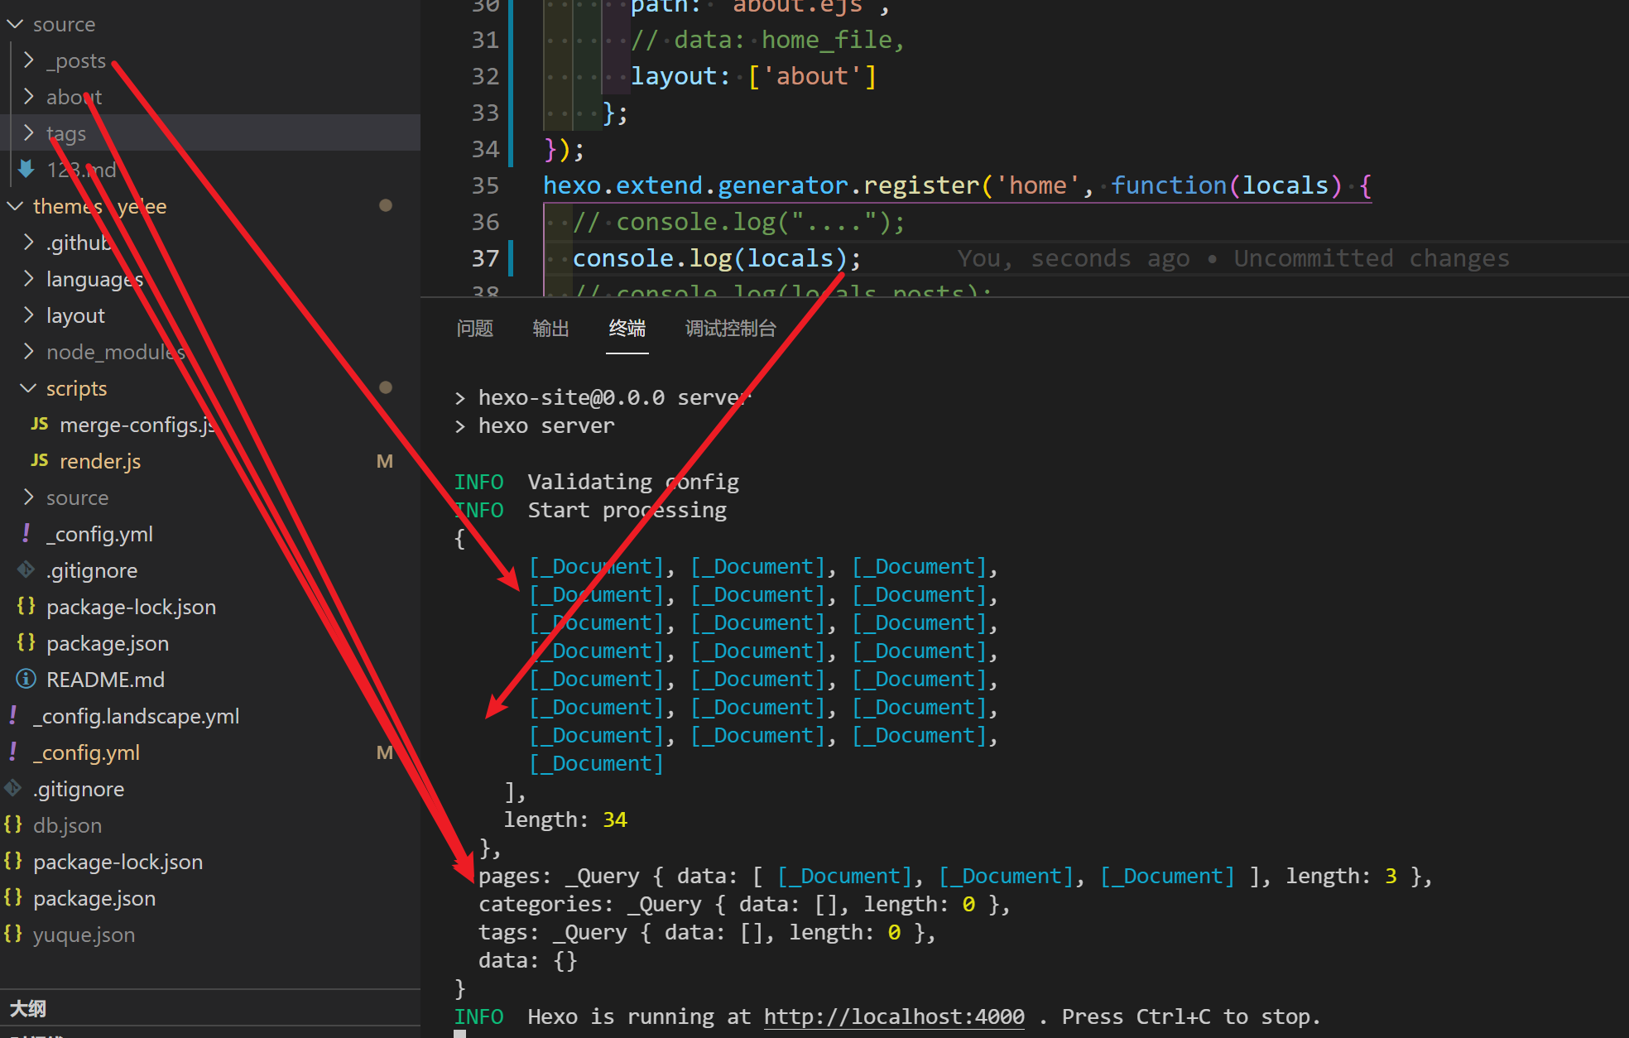Expand the 大纲 outline section
This screenshot has height=1038, width=1629.
click(28, 1008)
